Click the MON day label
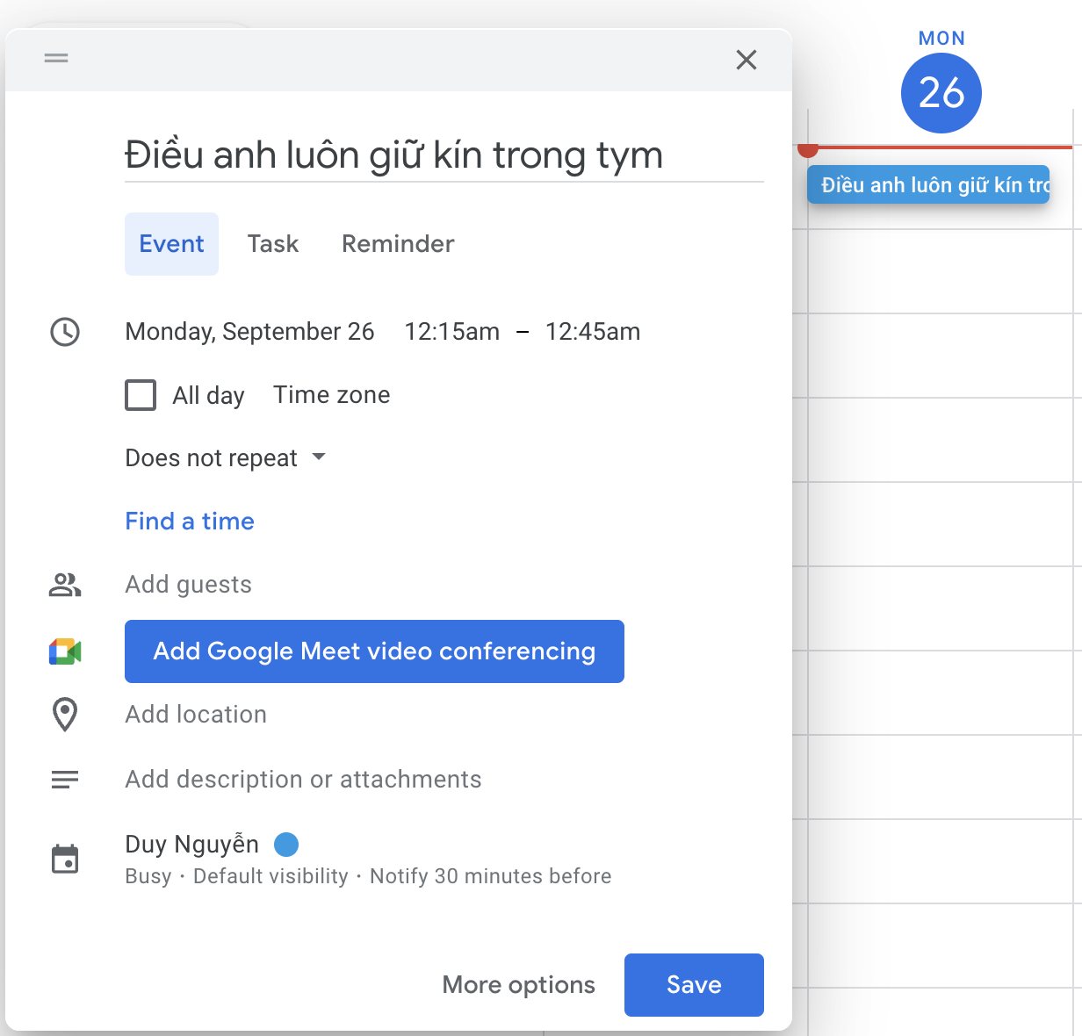Viewport: 1082px width, 1036px height. (941, 39)
